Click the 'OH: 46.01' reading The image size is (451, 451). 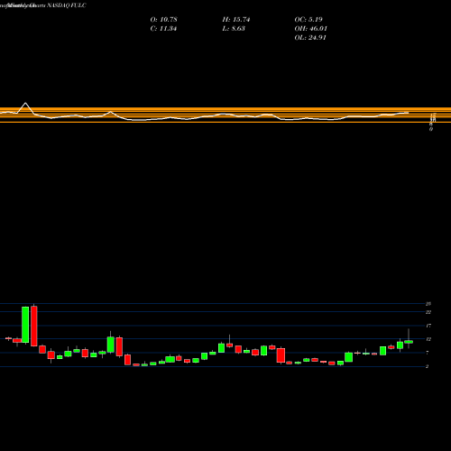pos(311,29)
